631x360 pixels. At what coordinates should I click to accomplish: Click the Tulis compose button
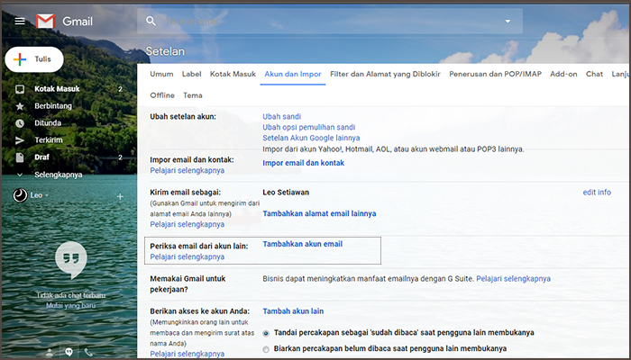34,58
